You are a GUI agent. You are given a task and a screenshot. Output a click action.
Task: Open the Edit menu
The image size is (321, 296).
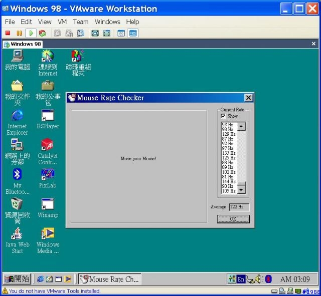(x=26, y=22)
